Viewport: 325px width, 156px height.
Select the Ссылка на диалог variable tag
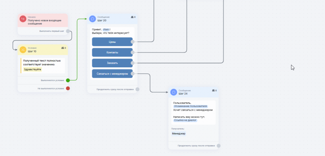click(185, 120)
